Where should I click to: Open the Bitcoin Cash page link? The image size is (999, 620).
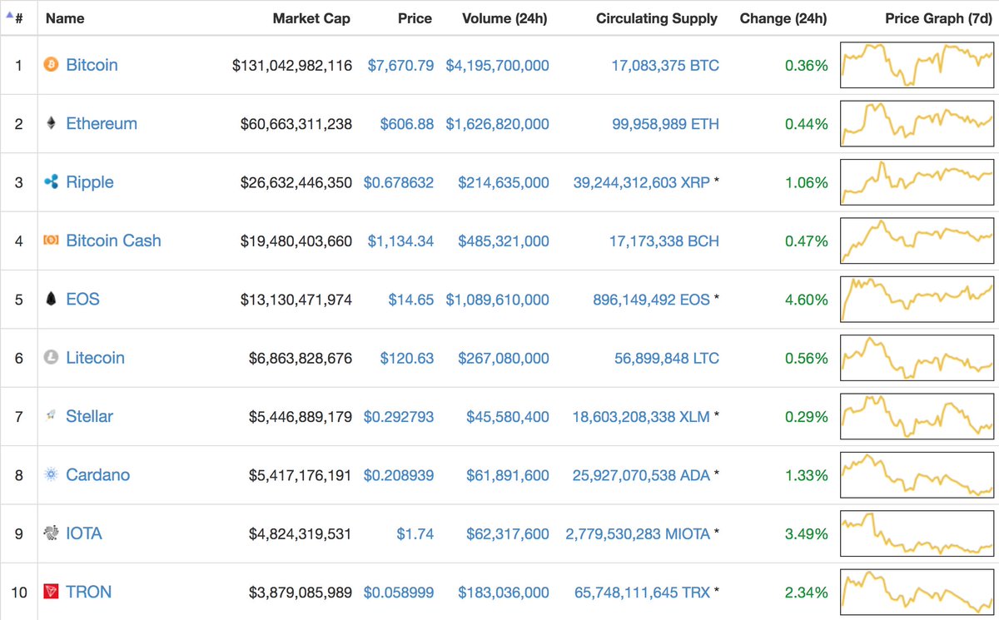(113, 241)
